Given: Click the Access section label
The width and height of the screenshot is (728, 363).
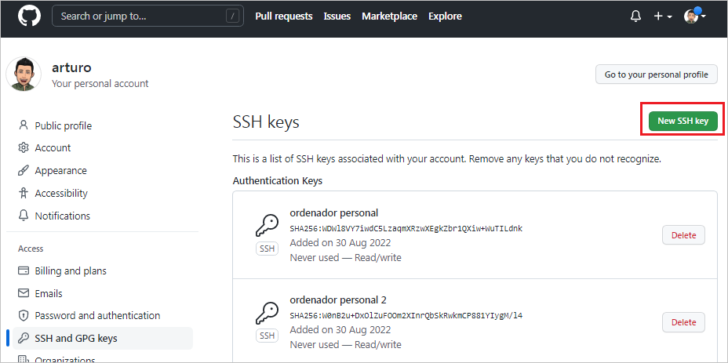Looking at the screenshot, I should click(x=31, y=249).
